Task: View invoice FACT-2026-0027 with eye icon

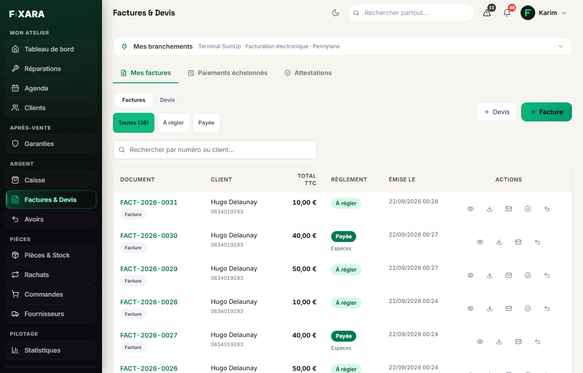Action: (480, 342)
